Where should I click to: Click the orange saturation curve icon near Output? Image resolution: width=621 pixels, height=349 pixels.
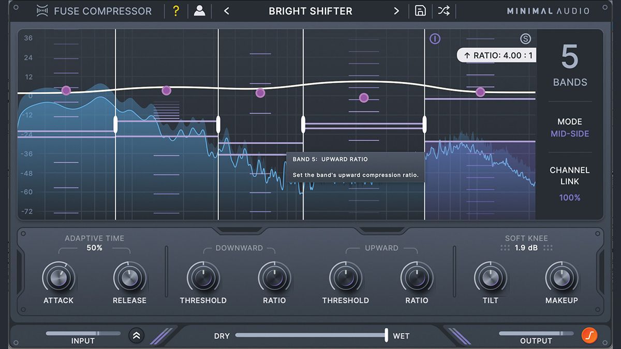pyautogui.click(x=590, y=336)
